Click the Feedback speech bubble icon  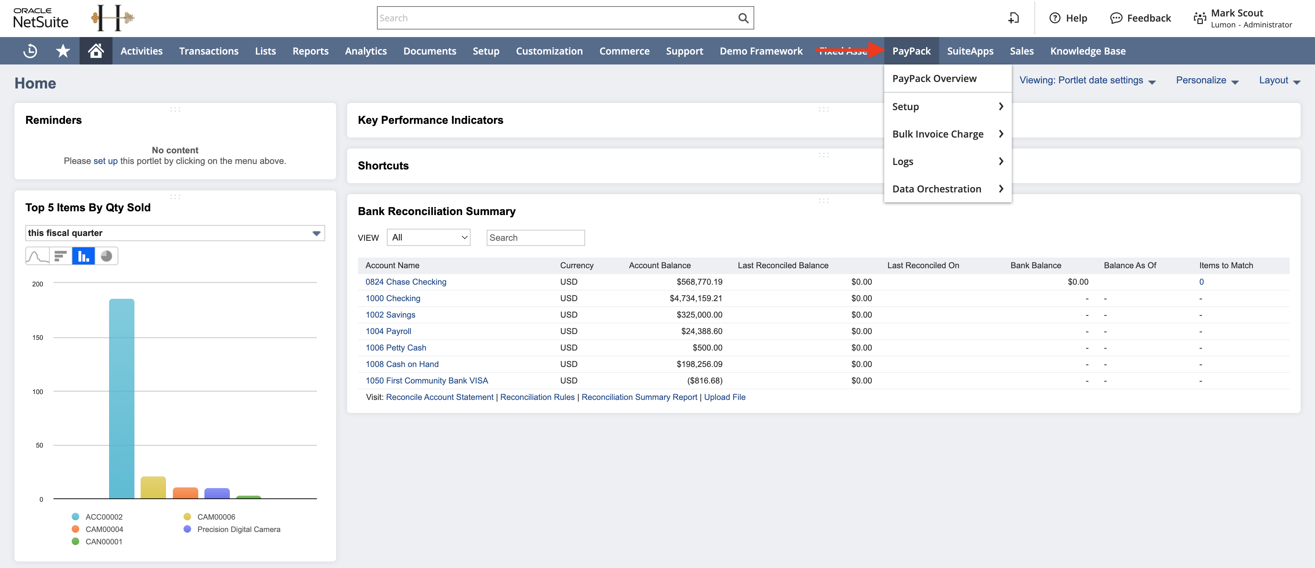pyautogui.click(x=1116, y=18)
